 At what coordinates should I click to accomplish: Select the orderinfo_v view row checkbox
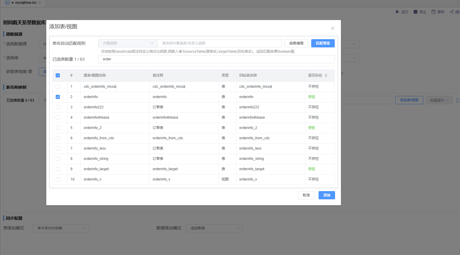[58, 179]
